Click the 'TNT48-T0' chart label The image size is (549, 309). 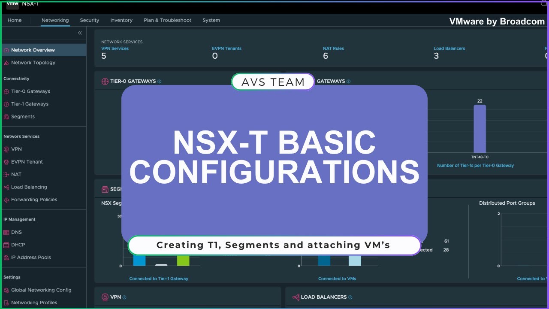point(480,157)
